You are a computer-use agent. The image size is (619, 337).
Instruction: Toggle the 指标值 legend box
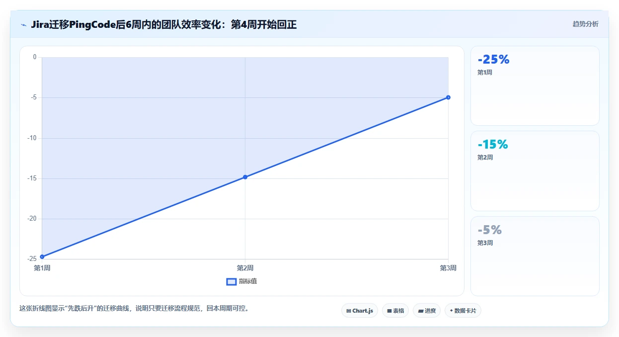(232, 281)
